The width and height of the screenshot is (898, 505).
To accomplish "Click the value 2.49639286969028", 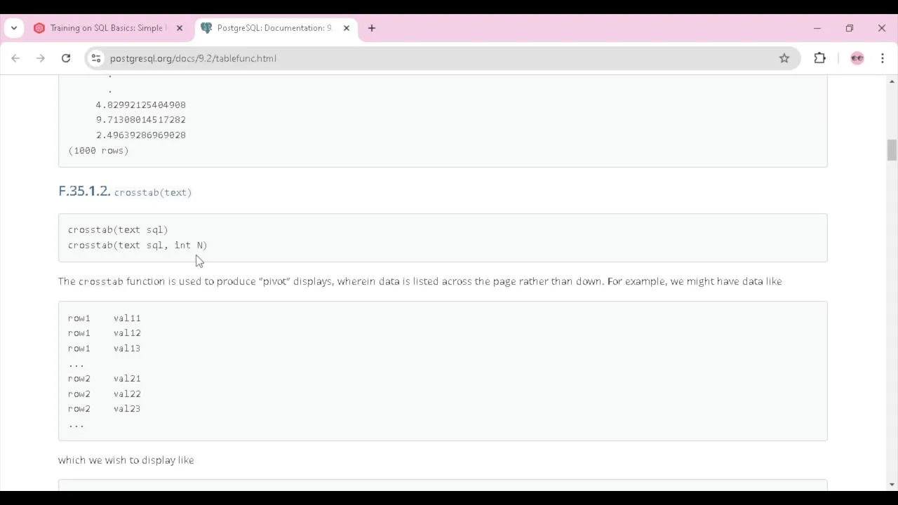I will coord(141,135).
